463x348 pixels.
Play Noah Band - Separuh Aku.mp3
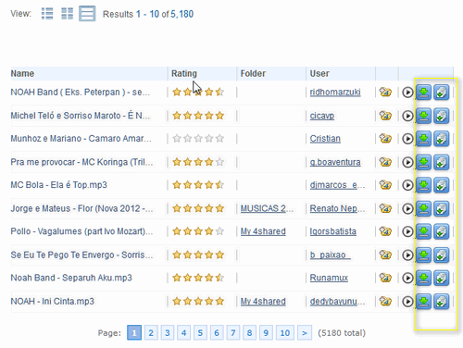click(x=407, y=278)
